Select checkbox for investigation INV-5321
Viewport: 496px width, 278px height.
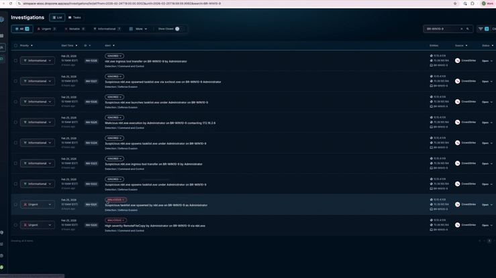pos(15,205)
